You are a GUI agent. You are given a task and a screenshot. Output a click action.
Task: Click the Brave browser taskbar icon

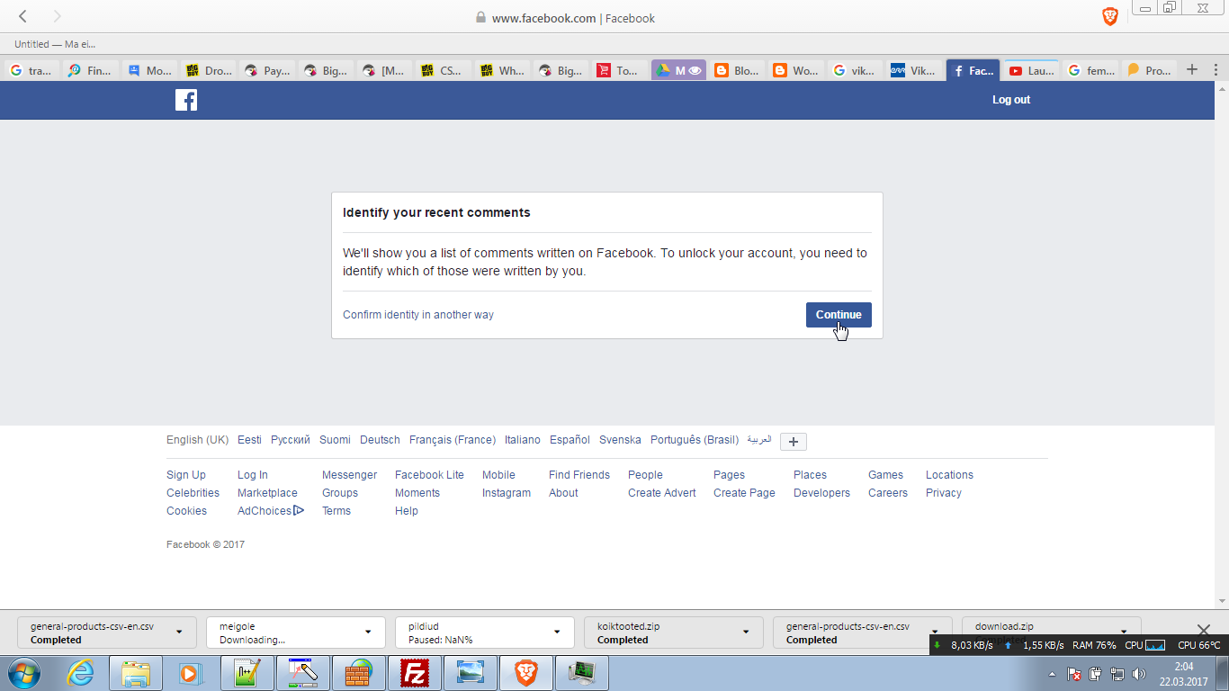tap(526, 673)
